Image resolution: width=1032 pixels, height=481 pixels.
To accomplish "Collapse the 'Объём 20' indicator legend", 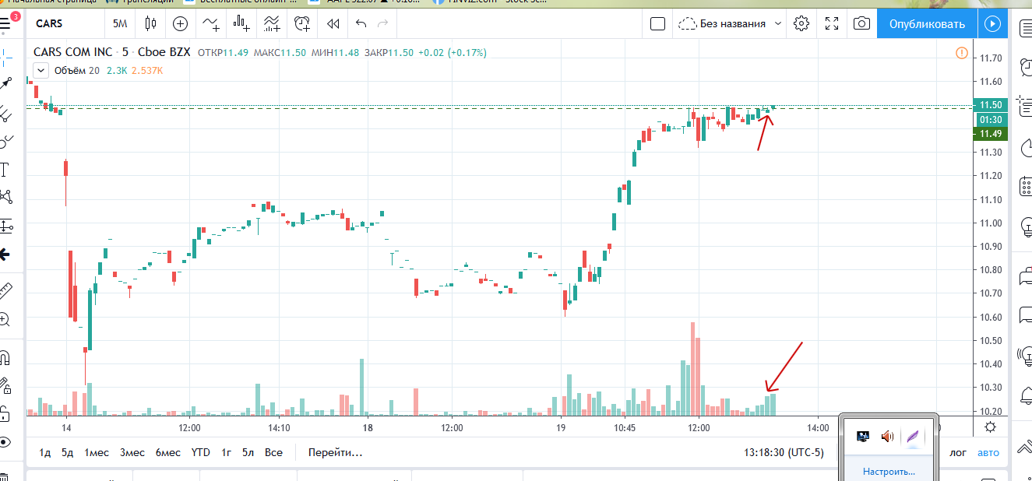I will 40,70.
